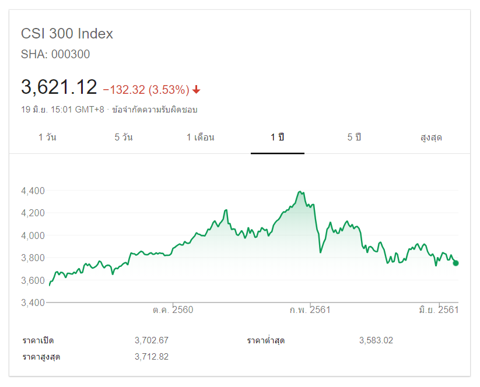
Task: Click the −132.32 (3.53%) change text
Action: click(x=146, y=90)
